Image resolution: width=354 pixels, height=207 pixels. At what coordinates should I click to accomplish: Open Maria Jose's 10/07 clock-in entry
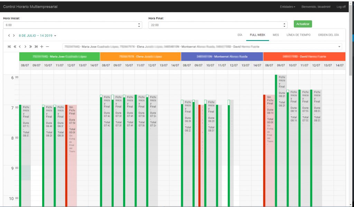[x=48, y=155]
